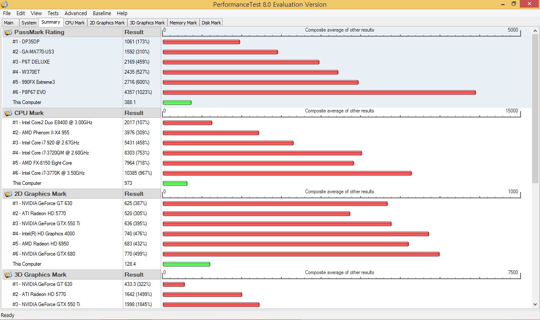Screen dimensions: 540x320
Task: Click the 2D Graphics Mark section icon
Action: point(8,194)
